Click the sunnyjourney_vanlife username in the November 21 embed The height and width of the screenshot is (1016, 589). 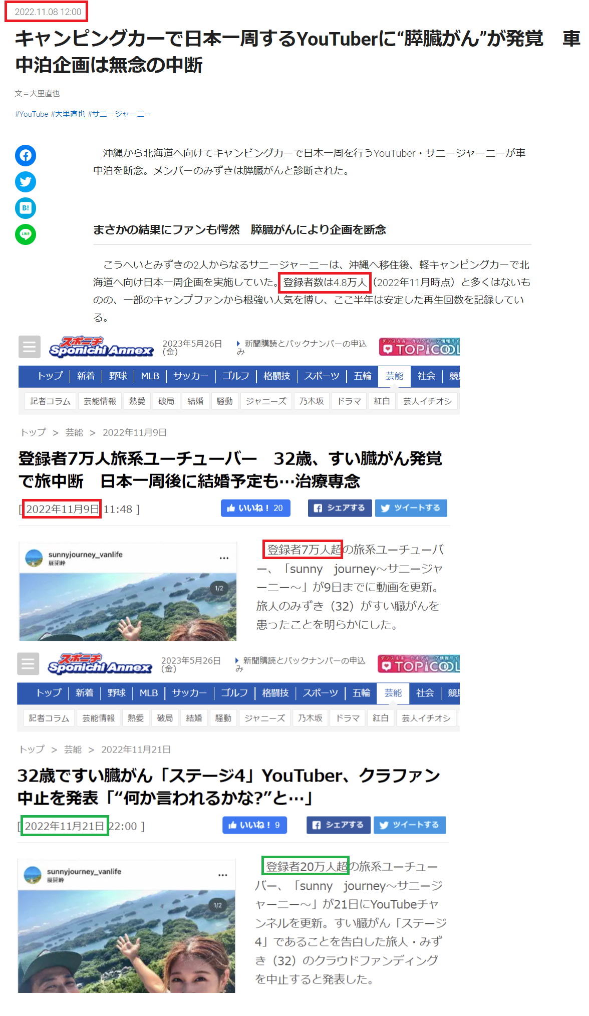pyautogui.click(x=84, y=872)
